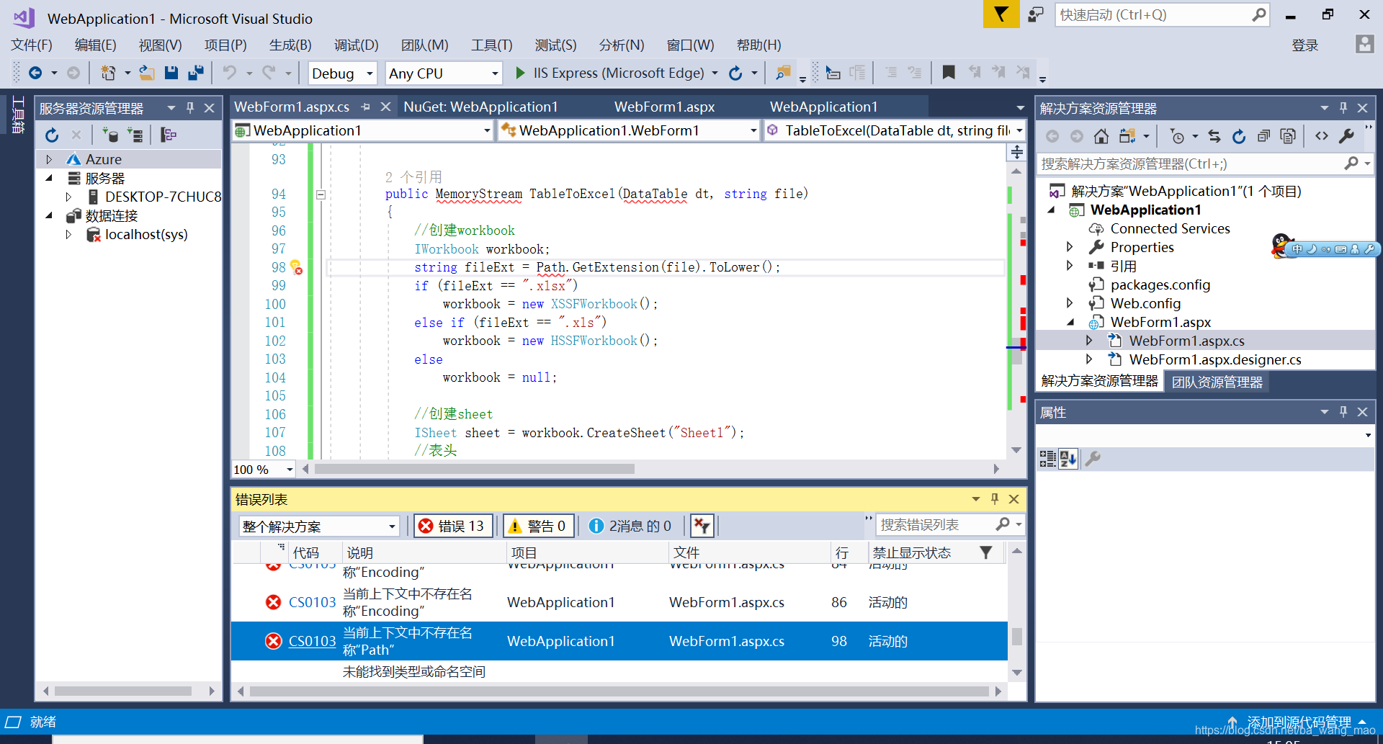Collapse the WebForm1.aspx node
This screenshot has width=1383, height=744.
tap(1070, 322)
